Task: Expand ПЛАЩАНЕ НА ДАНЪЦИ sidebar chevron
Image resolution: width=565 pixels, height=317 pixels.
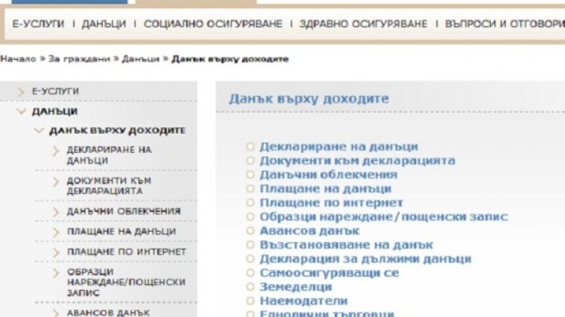Action: (x=56, y=232)
